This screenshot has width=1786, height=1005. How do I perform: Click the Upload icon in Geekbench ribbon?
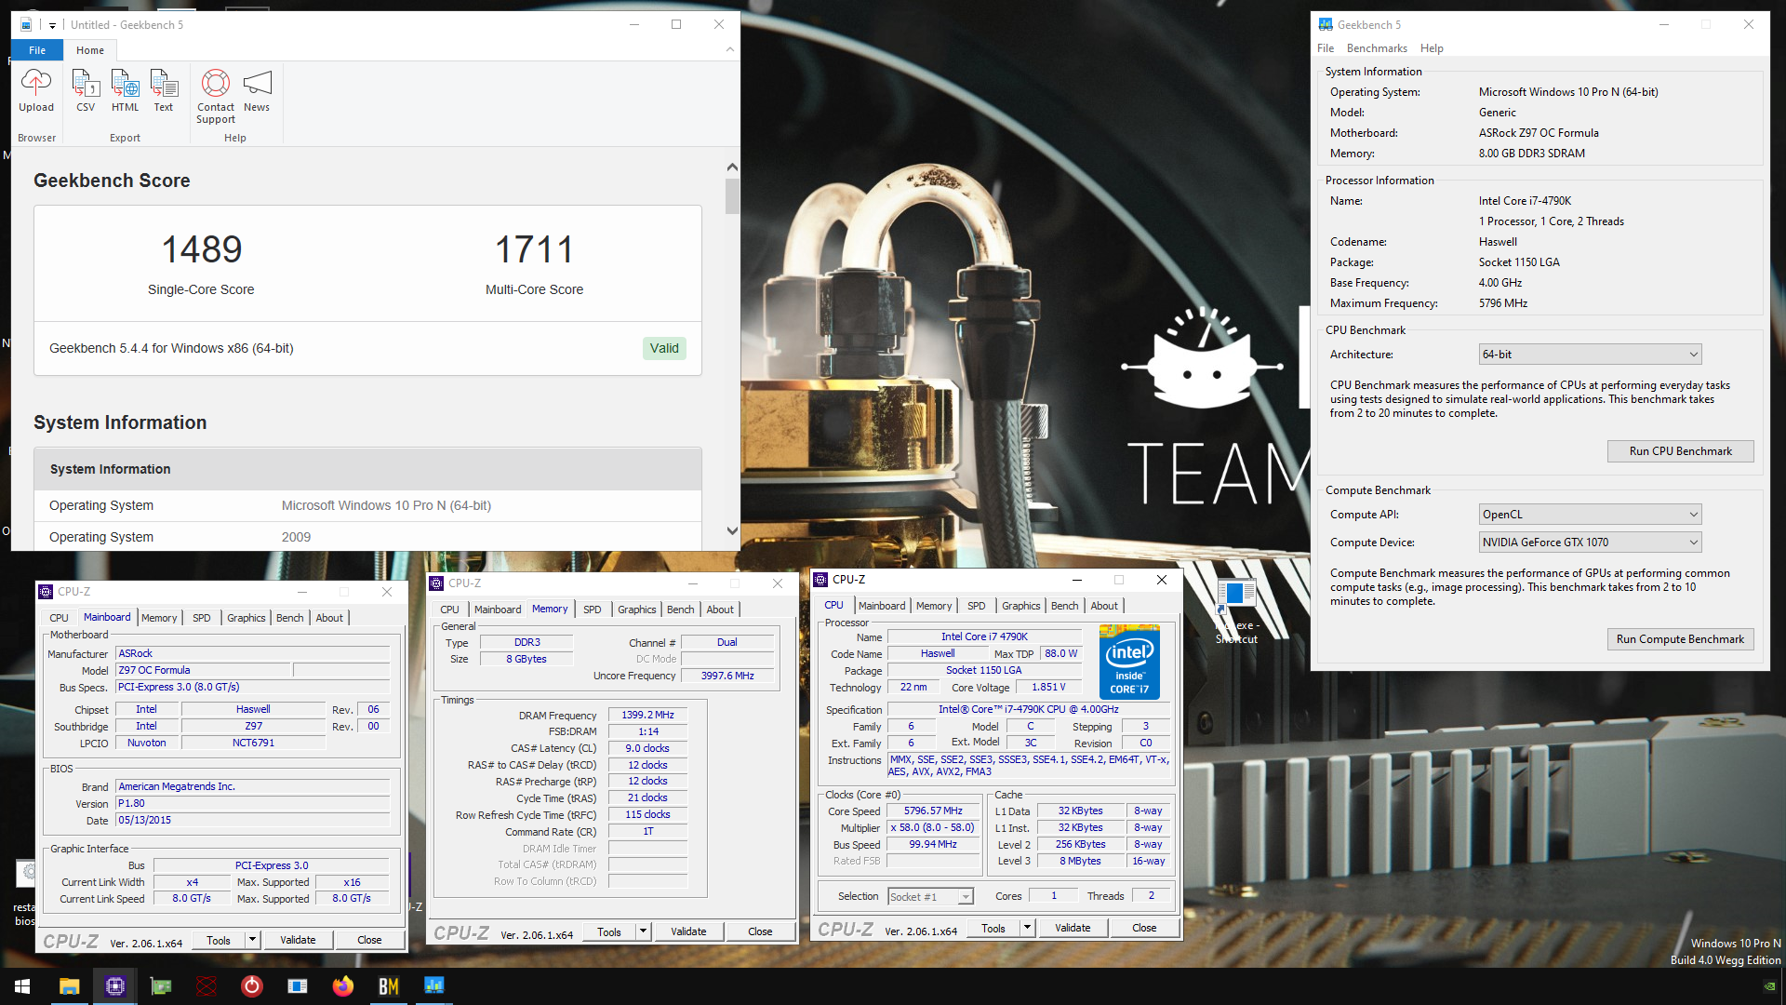(36, 90)
